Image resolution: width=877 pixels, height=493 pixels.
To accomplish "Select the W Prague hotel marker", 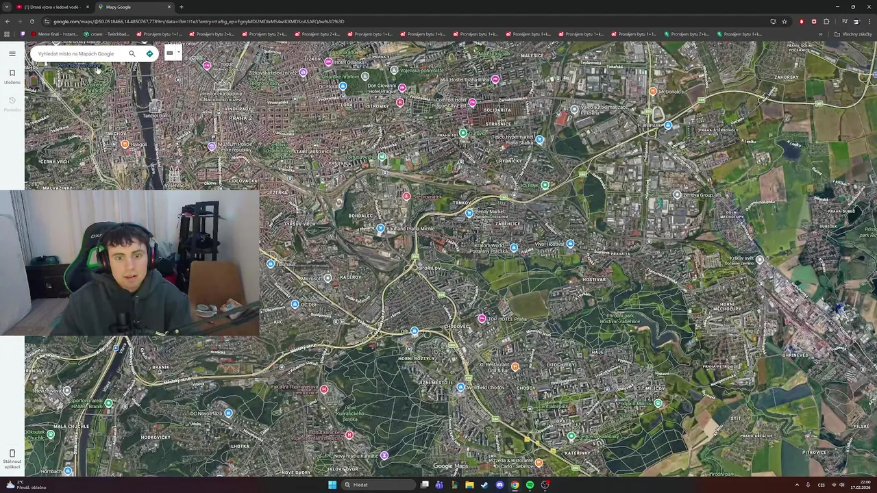I will point(207,66).
